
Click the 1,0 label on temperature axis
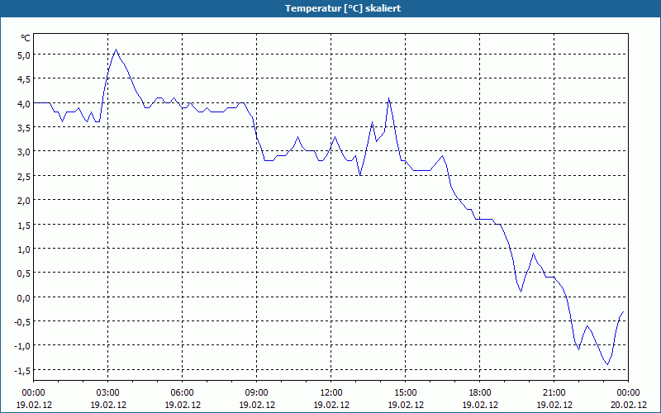coord(25,249)
